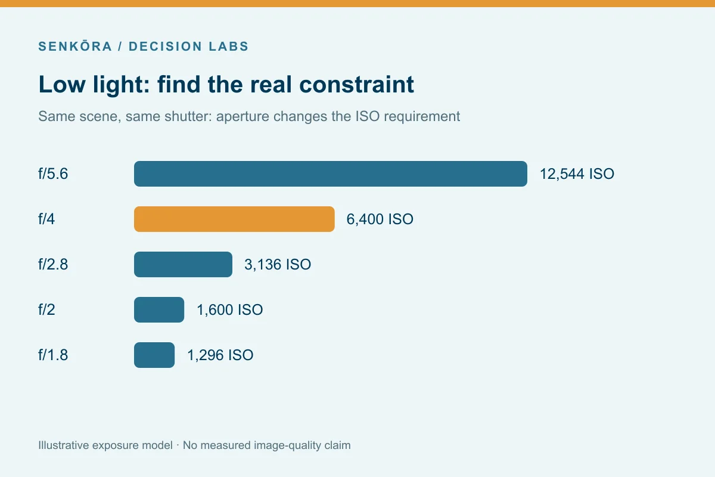This screenshot has height=477, width=715.
Task: Click the orange top accent bar
Action: pyautogui.click(x=357, y=4)
